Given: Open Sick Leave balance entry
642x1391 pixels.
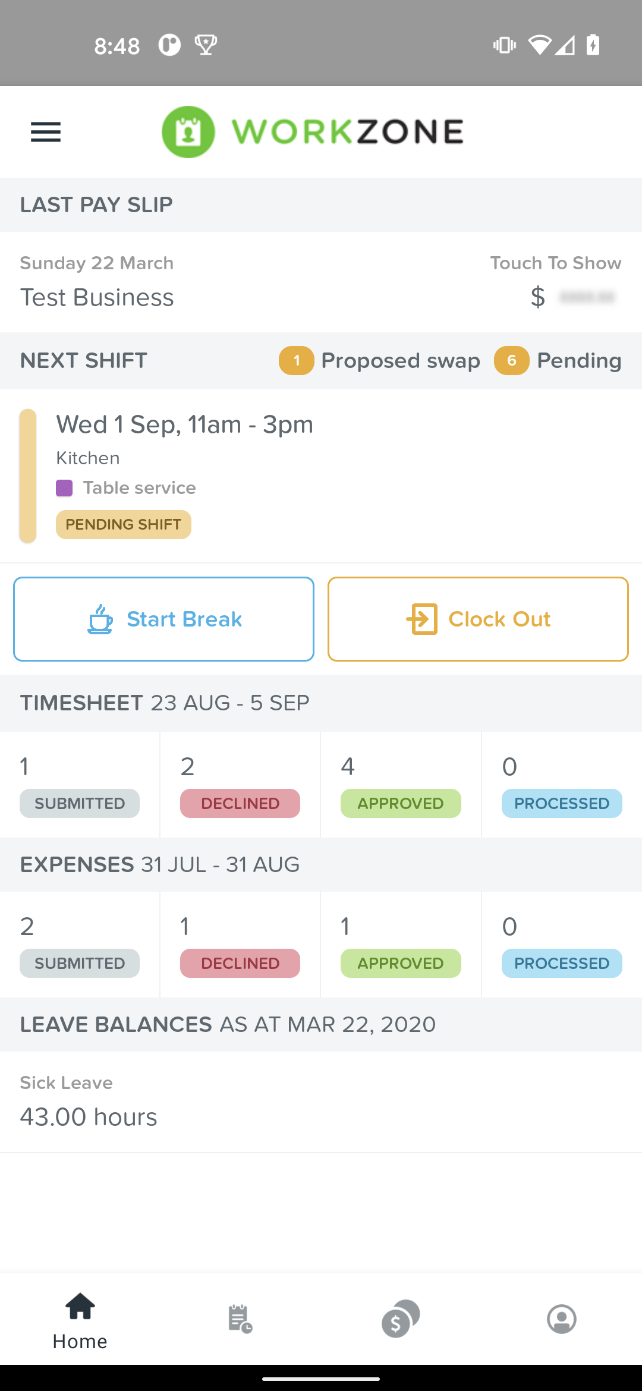Looking at the screenshot, I should [321, 1102].
